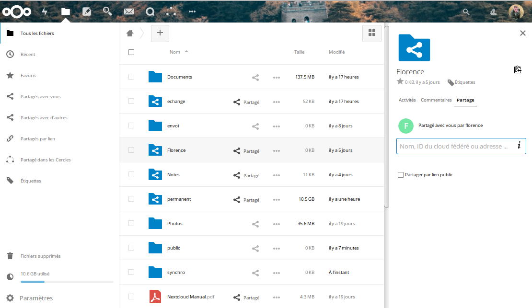Image resolution: width=532 pixels, height=308 pixels.
Task: Switch to grid view toggle
Action: tap(371, 33)
